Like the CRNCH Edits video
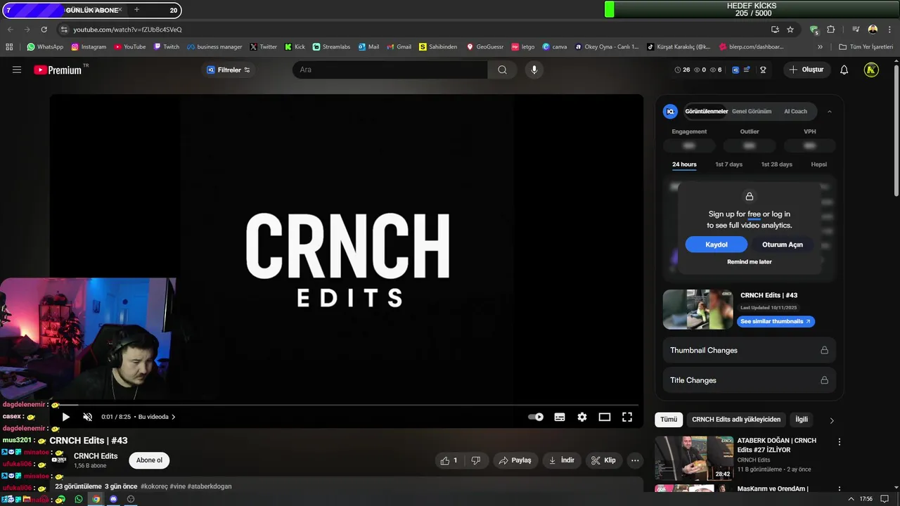This screenshot has width=900, height=506. pos(449,460)
